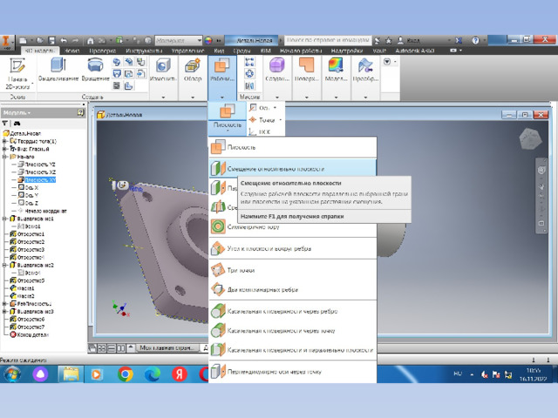Click the help search input field

click(328, 40)
